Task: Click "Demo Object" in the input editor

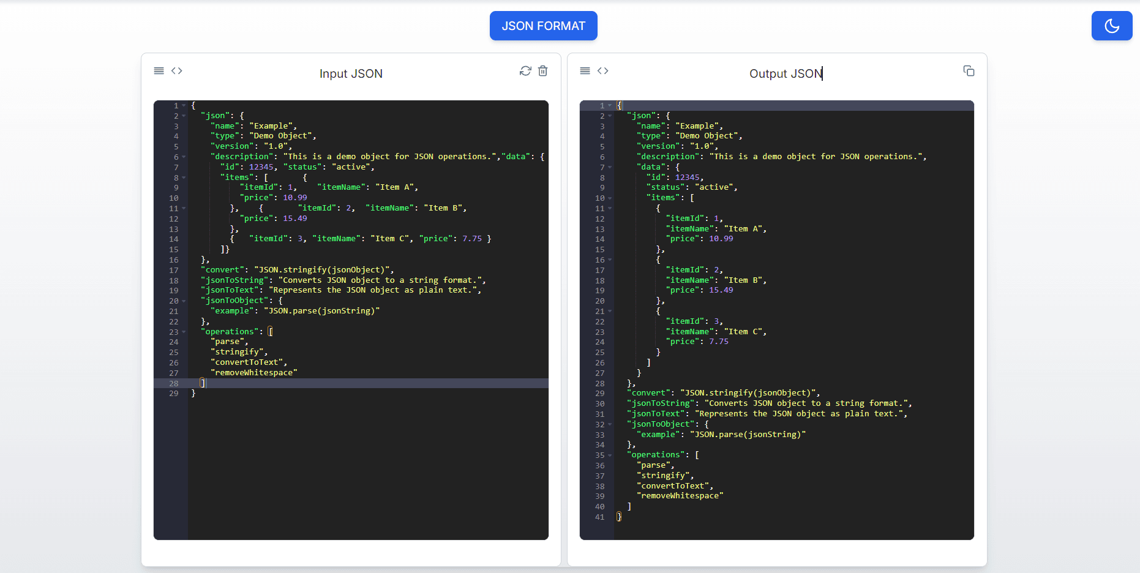Action: coord(280,136)
